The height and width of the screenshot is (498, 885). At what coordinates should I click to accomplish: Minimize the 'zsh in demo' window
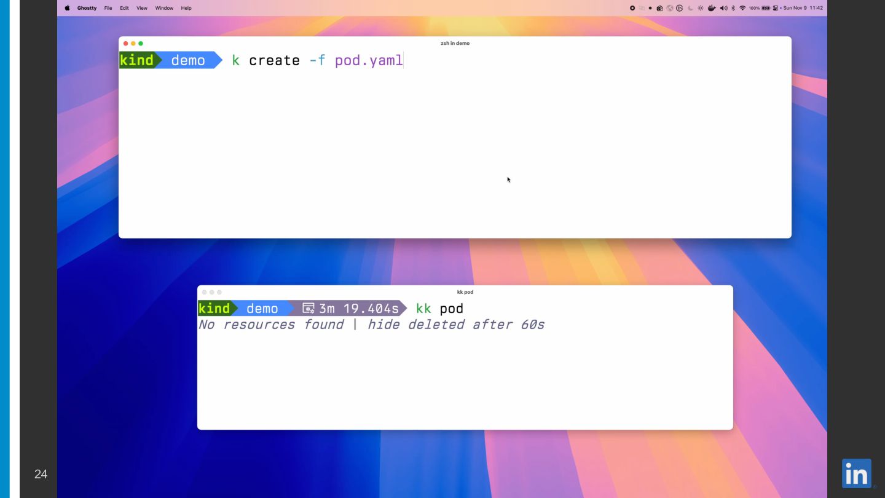(133, 44)
